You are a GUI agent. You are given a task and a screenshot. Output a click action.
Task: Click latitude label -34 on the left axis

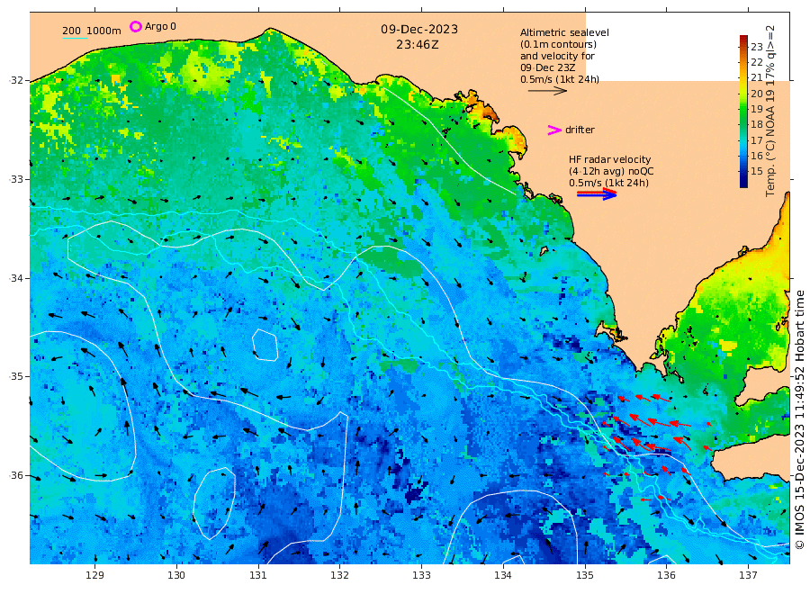tap(15, 278)
